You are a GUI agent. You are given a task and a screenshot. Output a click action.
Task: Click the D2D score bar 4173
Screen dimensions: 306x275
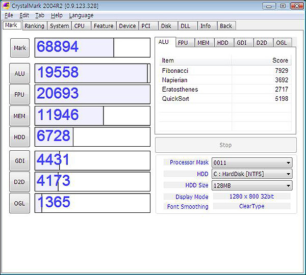(x=92, y=181)
